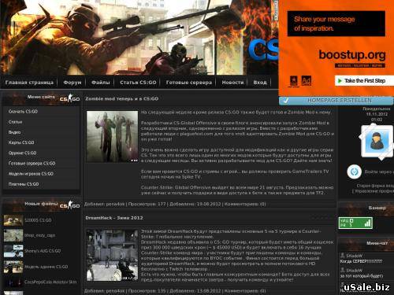Open the Shorty's AUG CS:GO file link
The height and width of the screenshot is (295, 394).
tap(43, 251)
